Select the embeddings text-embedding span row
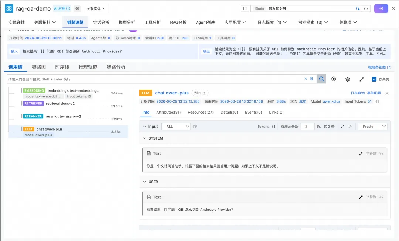This screenshot has width=399, height=241. pyautogui.click(x=68, y=93)
